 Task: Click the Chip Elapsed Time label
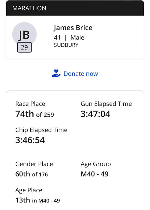coord(41,130)
